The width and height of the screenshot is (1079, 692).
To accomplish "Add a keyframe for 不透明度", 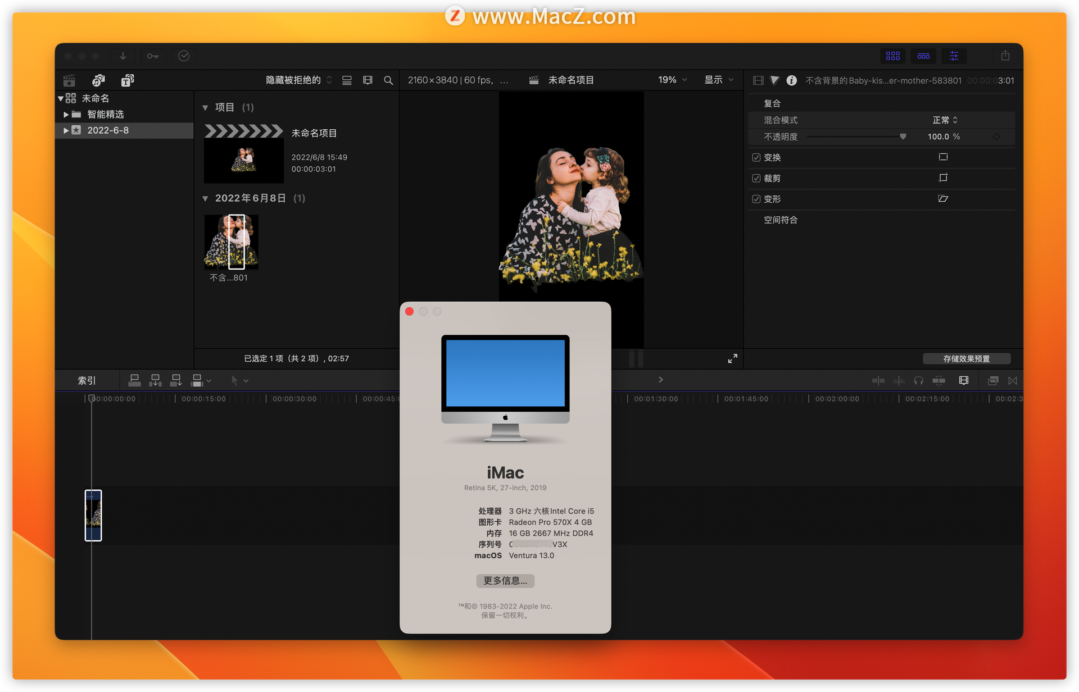I will pos(996,136).
